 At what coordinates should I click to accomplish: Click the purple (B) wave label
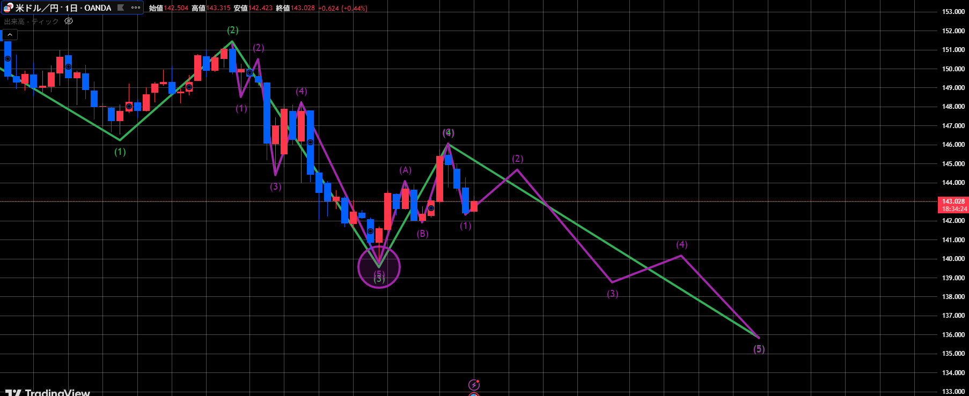point(423,234)
